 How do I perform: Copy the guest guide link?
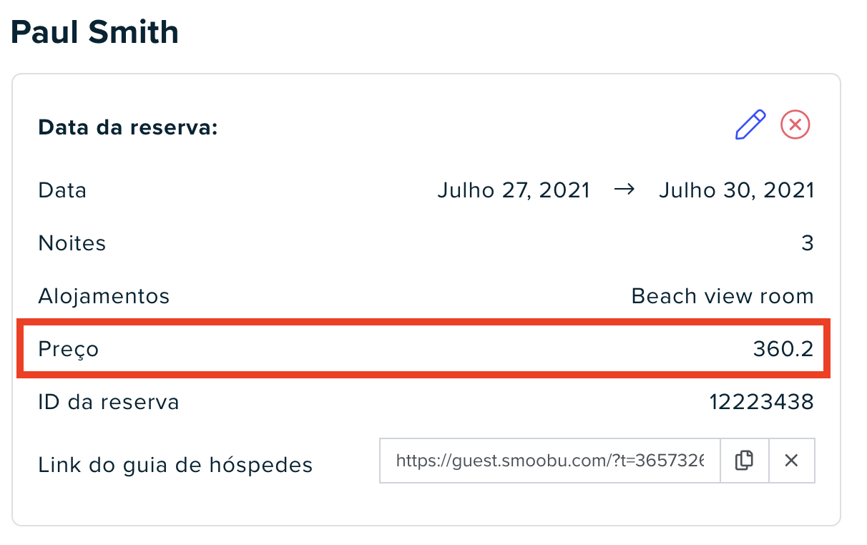click(744, 461)
